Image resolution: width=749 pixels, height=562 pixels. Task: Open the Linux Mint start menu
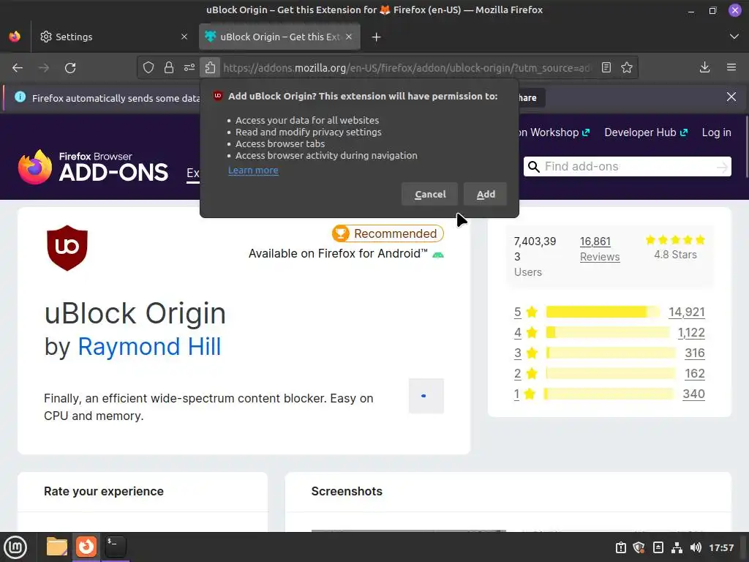tap(15, 547)
